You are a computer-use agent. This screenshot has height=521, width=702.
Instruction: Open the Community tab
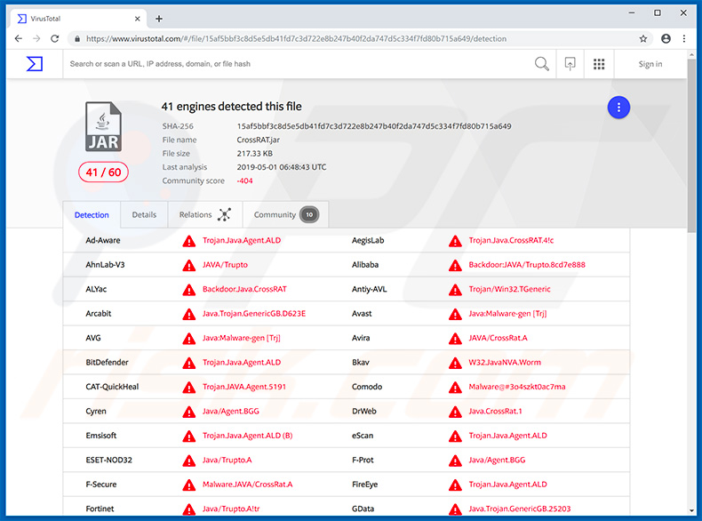pos(285,215)
